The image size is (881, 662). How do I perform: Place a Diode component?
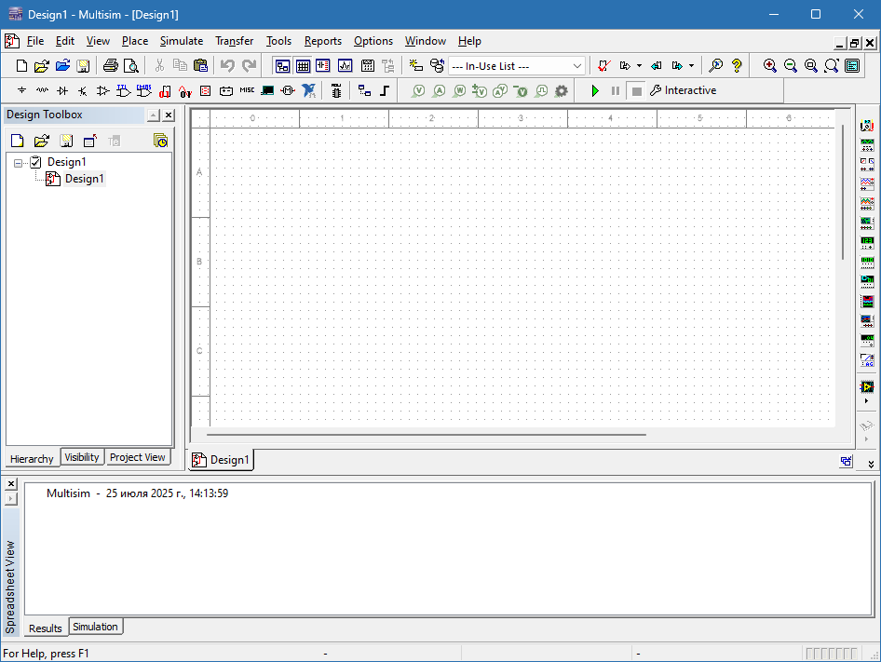62,90
